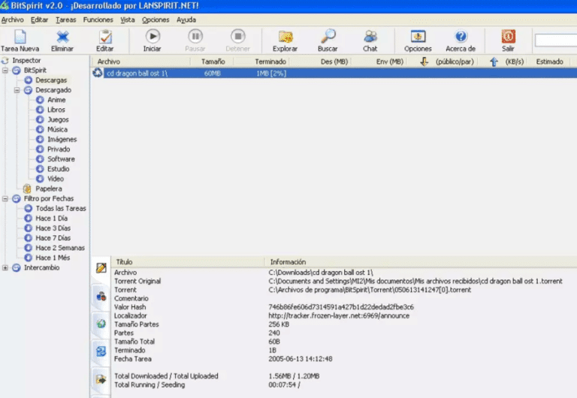Viewport: 577px width, 398px height.
Task: Select the Estudio category
Action: (58, 169)
